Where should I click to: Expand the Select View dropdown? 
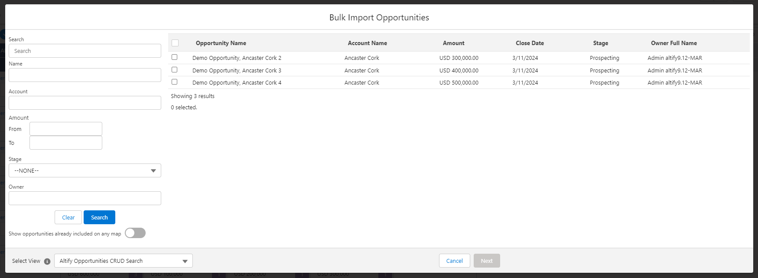pos(124,261)
